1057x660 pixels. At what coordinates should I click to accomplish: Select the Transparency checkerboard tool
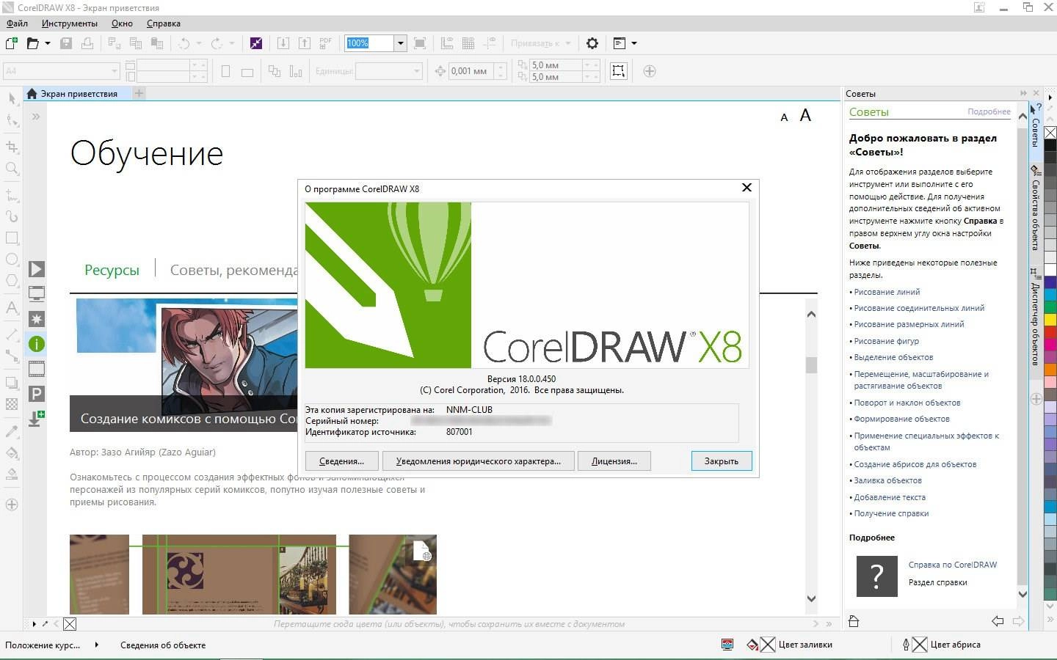12,404
